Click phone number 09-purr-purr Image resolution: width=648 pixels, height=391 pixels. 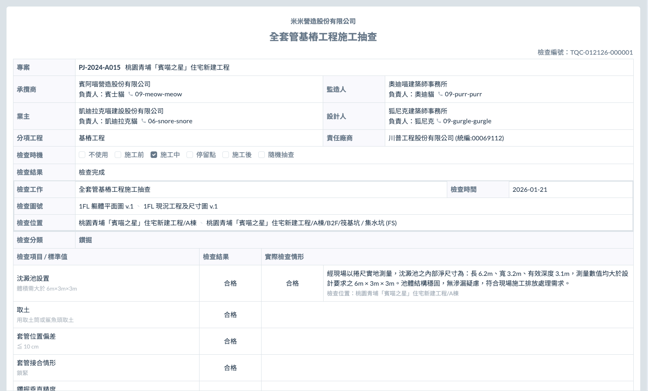[x=463, y=94]
